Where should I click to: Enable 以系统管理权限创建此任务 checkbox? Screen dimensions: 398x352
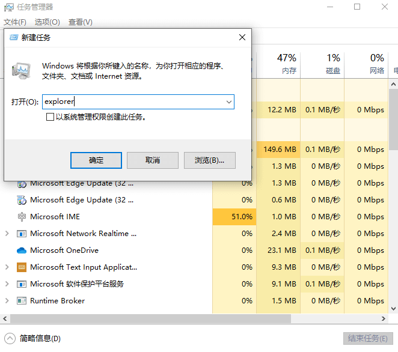[51, 117]
